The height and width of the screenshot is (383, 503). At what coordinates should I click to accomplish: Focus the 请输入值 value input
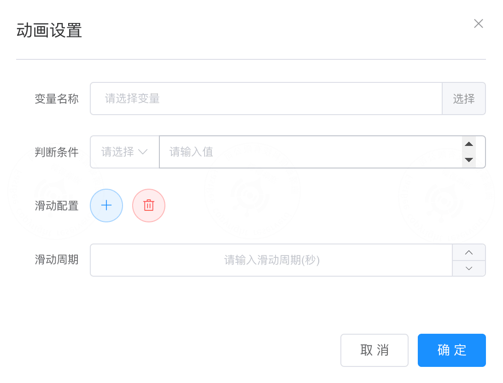pos(310,152)
